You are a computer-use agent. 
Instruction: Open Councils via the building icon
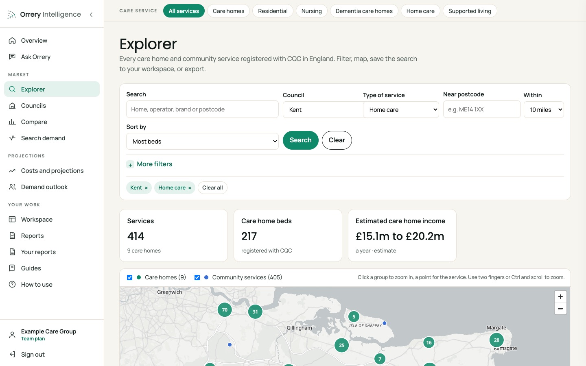(12, 106)
